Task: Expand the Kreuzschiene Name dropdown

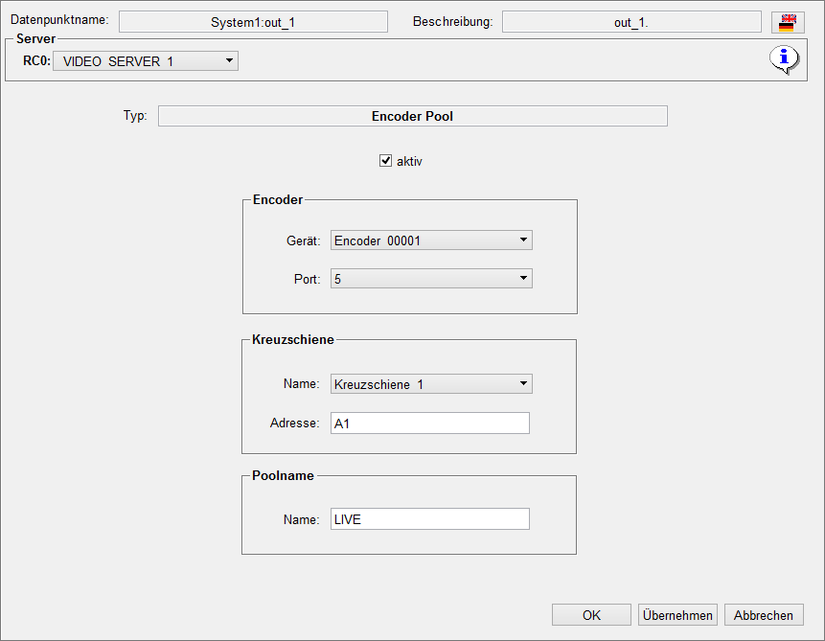Action: (430, 384)
